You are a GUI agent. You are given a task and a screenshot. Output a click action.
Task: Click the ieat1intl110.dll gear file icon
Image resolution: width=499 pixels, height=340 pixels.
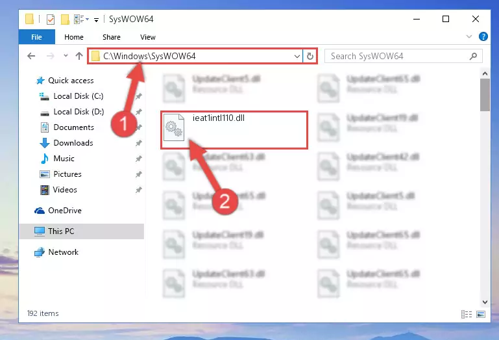pos(174,127)
